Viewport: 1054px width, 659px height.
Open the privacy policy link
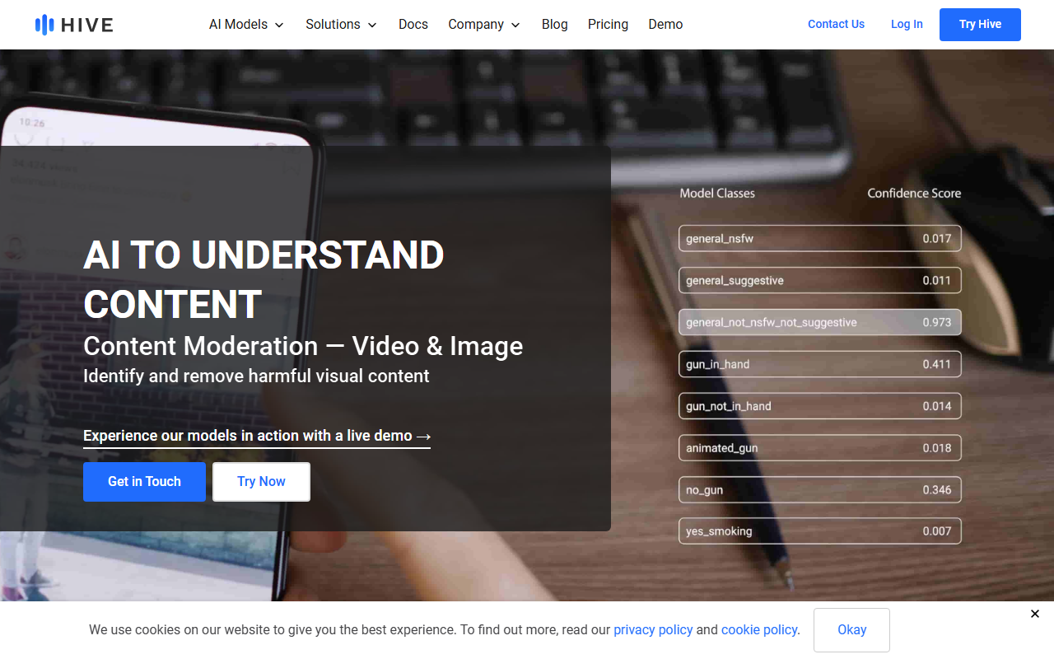pyautogui.click(x=653, y=629)
